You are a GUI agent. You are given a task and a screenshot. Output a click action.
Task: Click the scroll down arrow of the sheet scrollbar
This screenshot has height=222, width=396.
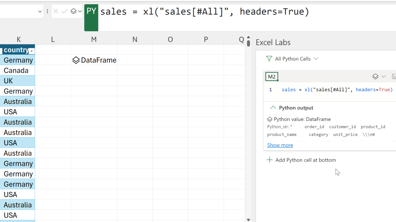coord(248,220)
